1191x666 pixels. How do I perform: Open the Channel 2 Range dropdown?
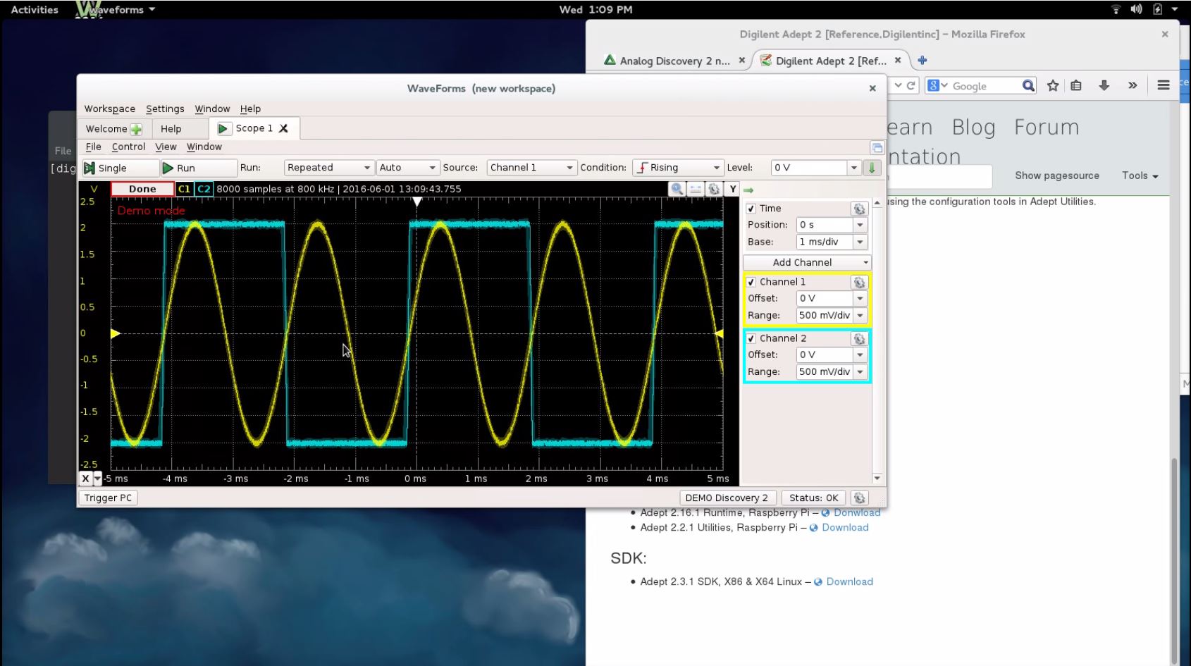860,371
